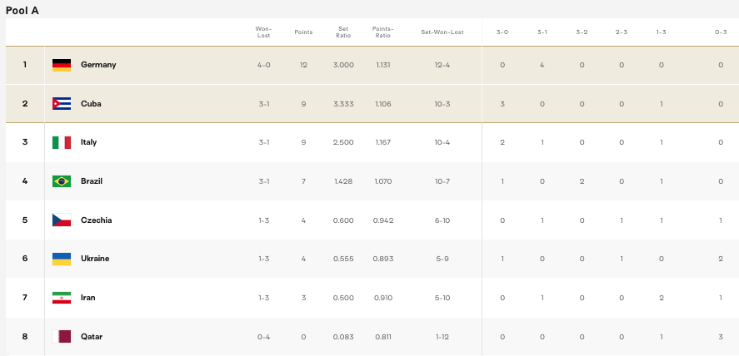739x356 pixels.
Task: Click the Qatar flag icon
Action: [62, 337]
